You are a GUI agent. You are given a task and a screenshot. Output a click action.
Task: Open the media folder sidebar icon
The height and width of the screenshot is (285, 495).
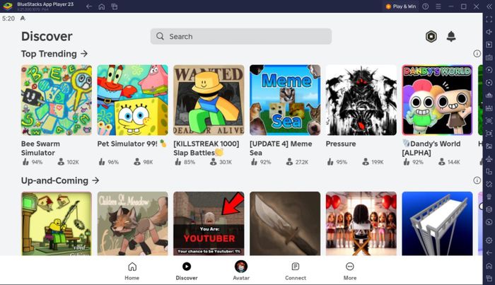pos(489,146)
